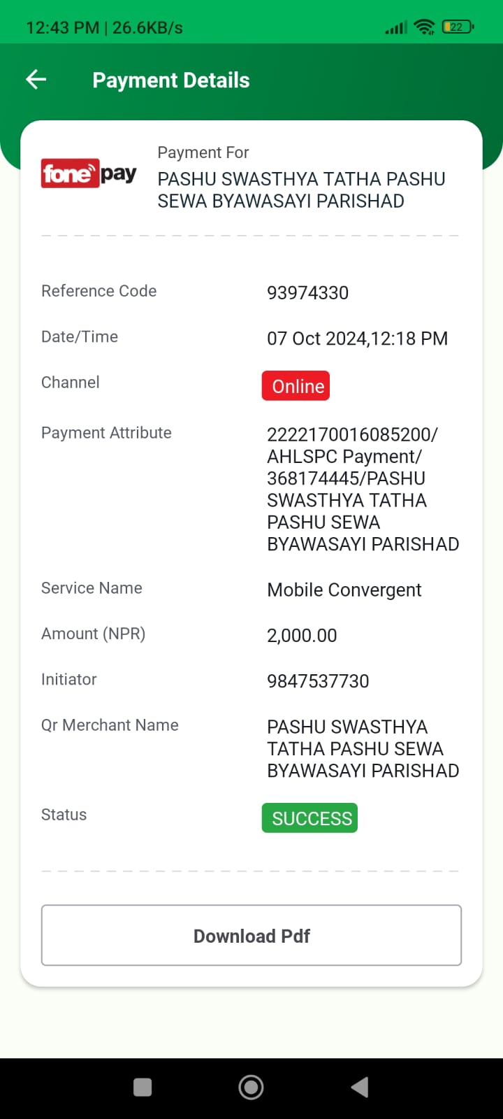Click the Download Pdf button
Image resolution: width=503 pixels, height=1119 pixels.
[251, 936]
